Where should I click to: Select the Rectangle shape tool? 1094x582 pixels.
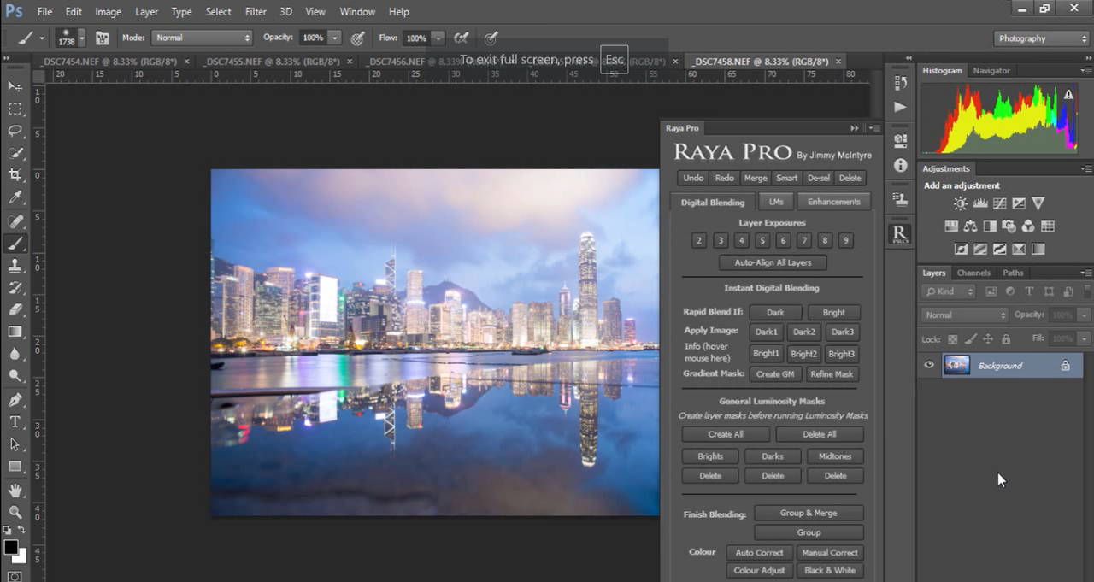[15, 467]
